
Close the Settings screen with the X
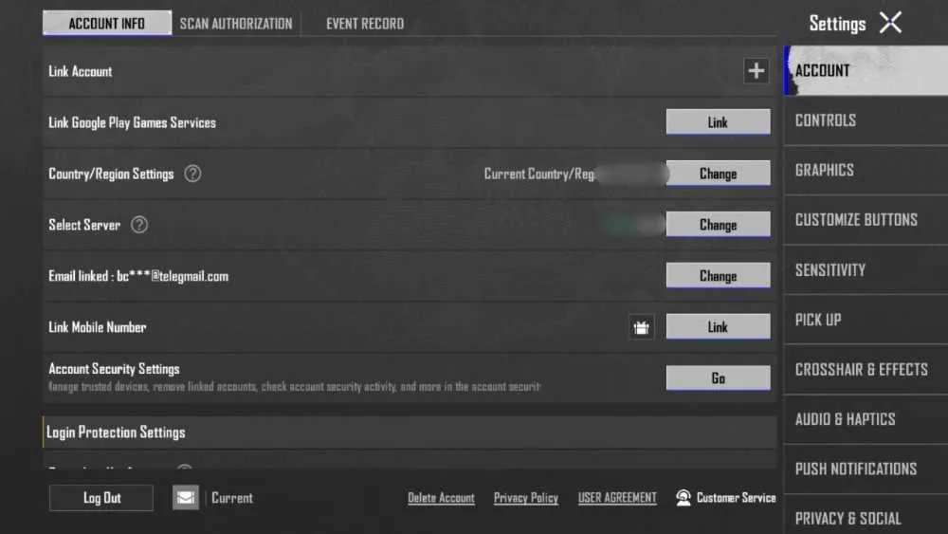tap(890, 23)
